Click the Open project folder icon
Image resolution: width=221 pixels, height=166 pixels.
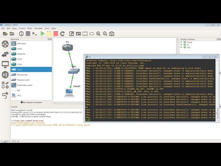click(x=12, y=34)
